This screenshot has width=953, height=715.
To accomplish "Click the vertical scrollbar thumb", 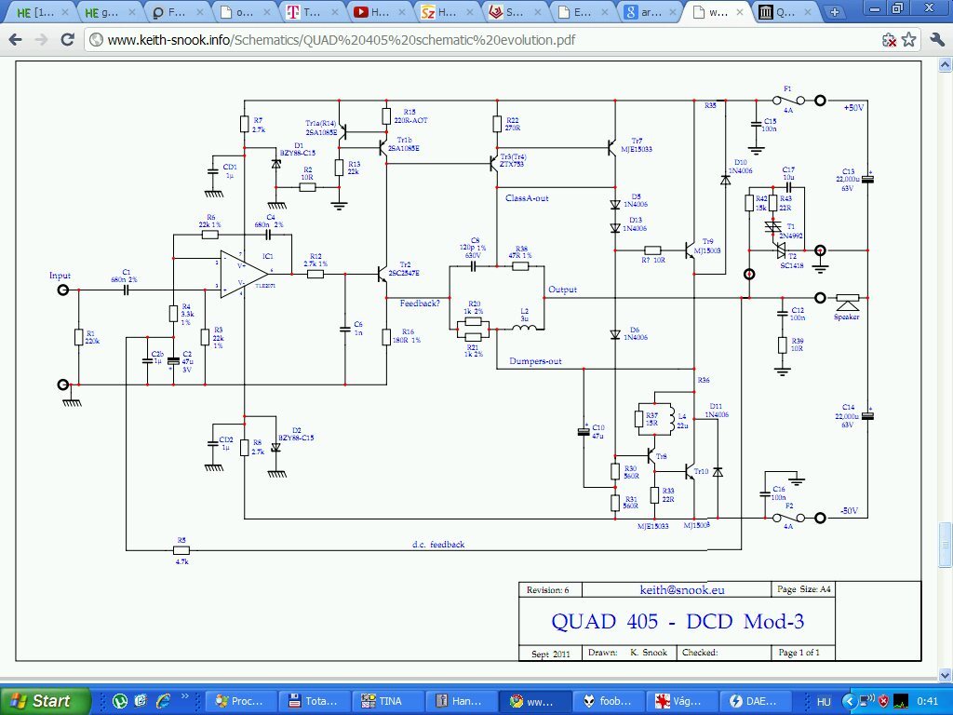I will pos(946,544).
